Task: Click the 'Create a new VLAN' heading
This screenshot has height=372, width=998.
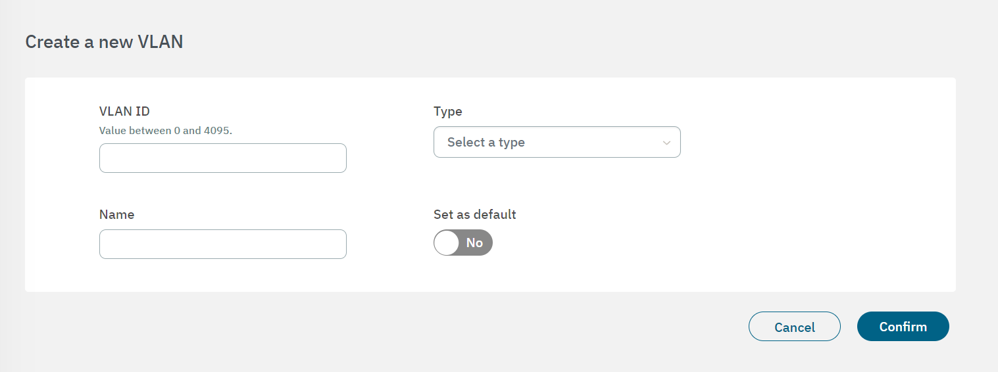Action: point(104,42)
